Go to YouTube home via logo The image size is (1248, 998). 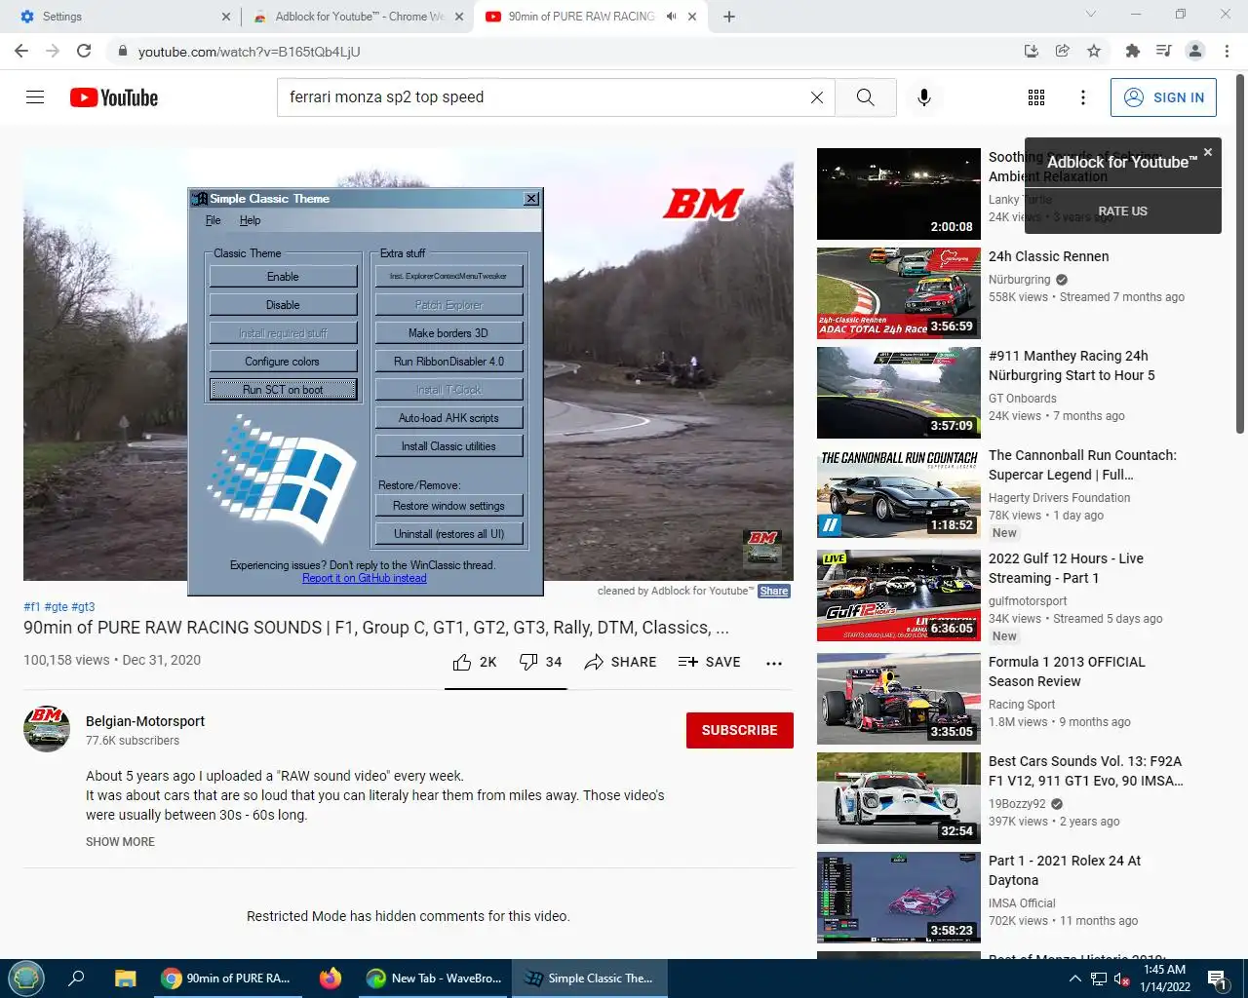(114, 97)
